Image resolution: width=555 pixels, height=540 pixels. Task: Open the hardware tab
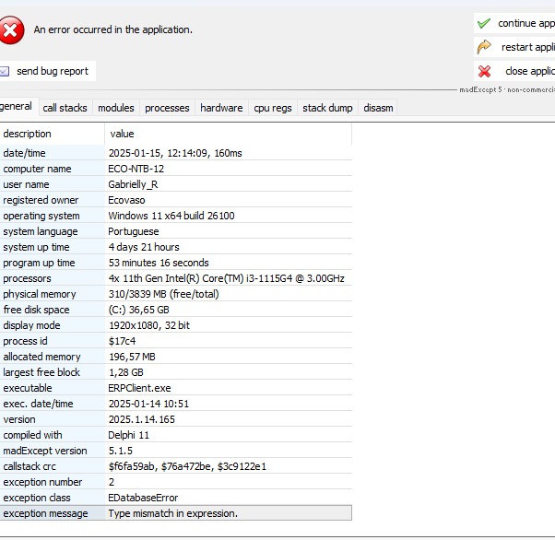221,108
